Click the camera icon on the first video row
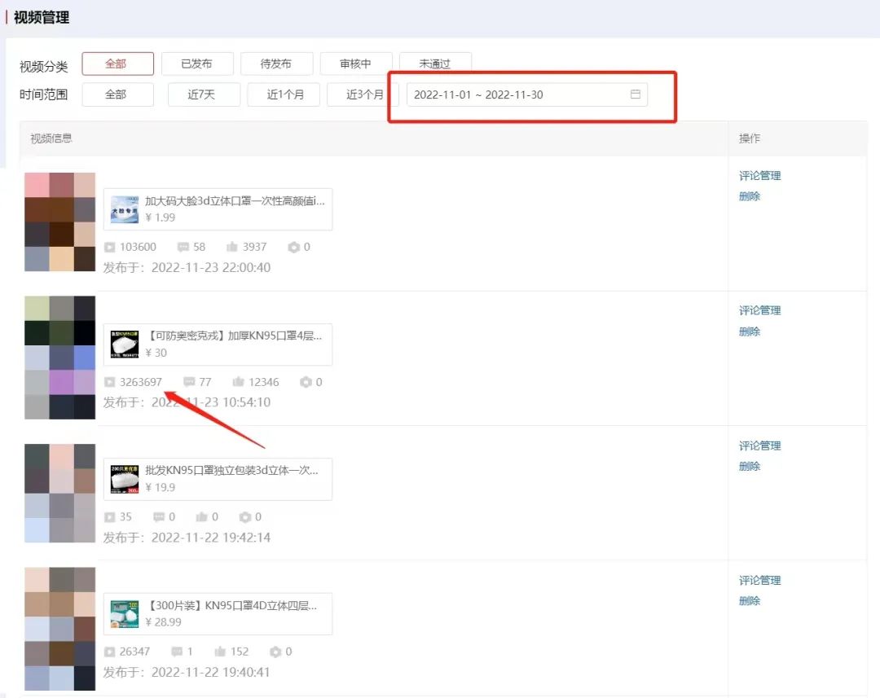This screenshot has width=880, height=698. [x=293, y=246]
